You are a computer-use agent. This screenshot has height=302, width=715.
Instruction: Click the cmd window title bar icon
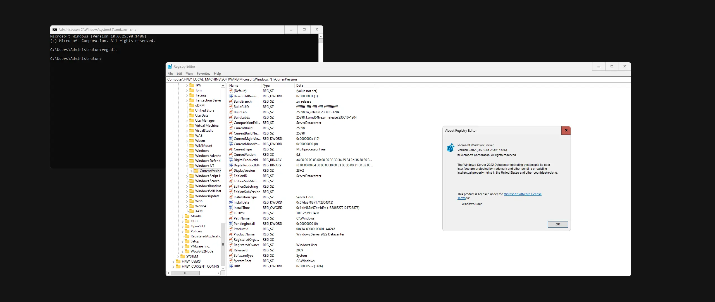click(55, 30)
